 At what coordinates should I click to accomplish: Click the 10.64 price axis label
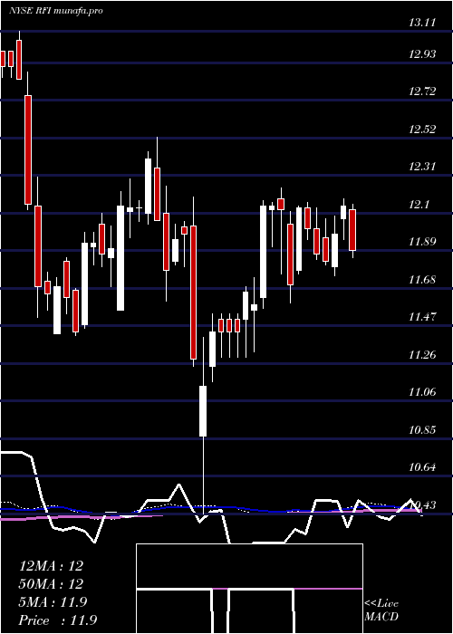422,467
